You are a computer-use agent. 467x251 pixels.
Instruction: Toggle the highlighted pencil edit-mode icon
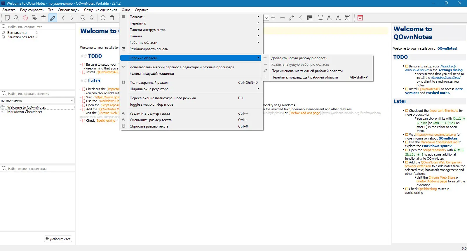(53, 18)
